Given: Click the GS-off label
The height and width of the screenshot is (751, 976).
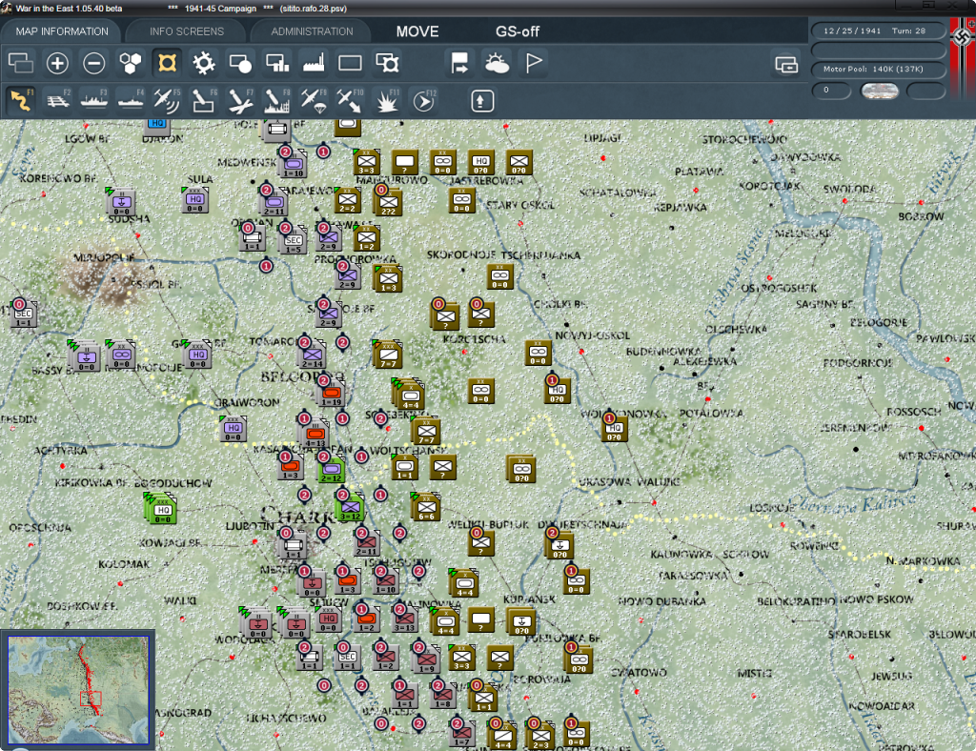Looking at the screenshot, I should click(518, 31).
